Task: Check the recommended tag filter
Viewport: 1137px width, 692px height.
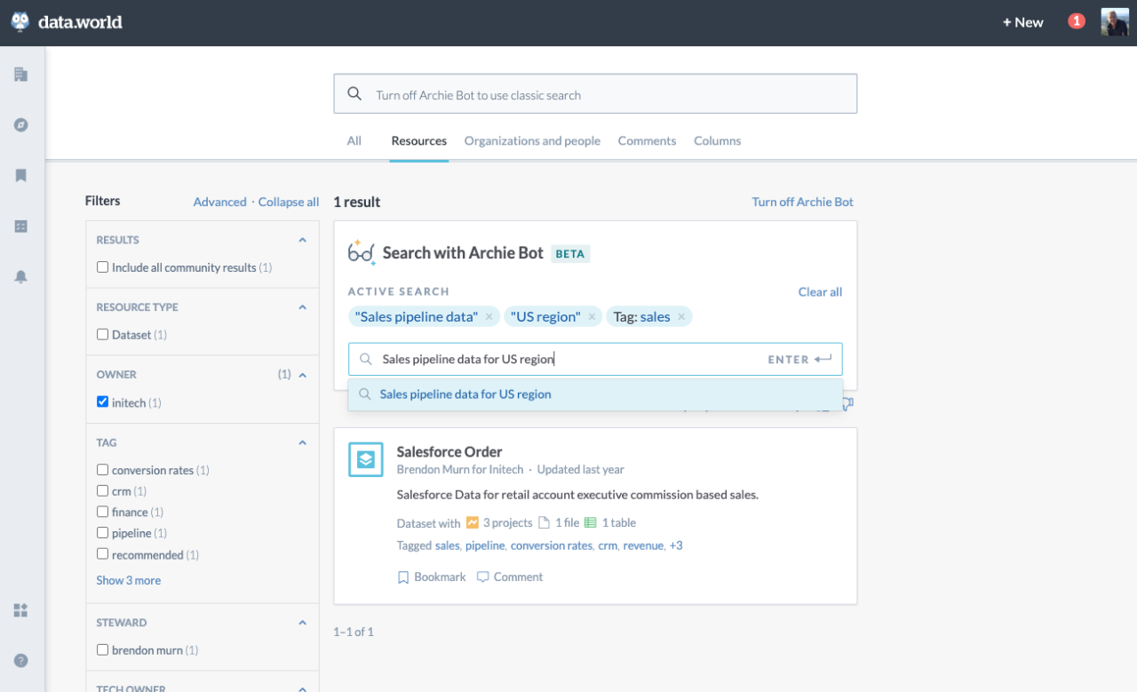Action: click(x=103, y=554)
